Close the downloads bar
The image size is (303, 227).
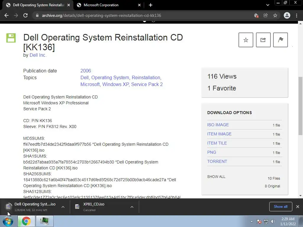298,207
